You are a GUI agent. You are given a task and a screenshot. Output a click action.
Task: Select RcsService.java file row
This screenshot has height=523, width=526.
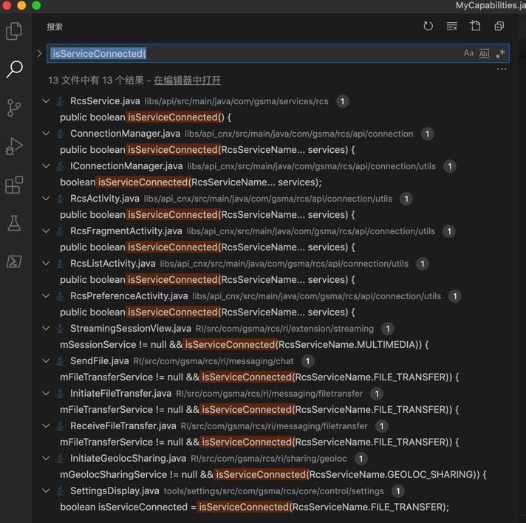(x=275, y=101)
